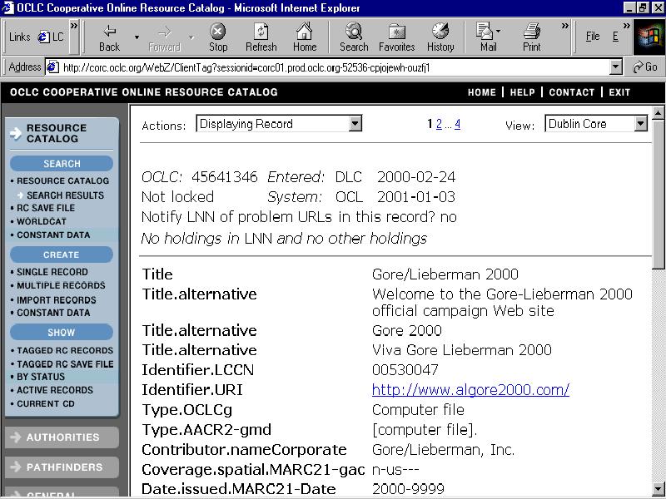Open CONSTANT DATA under Search section

coord(53,235)
